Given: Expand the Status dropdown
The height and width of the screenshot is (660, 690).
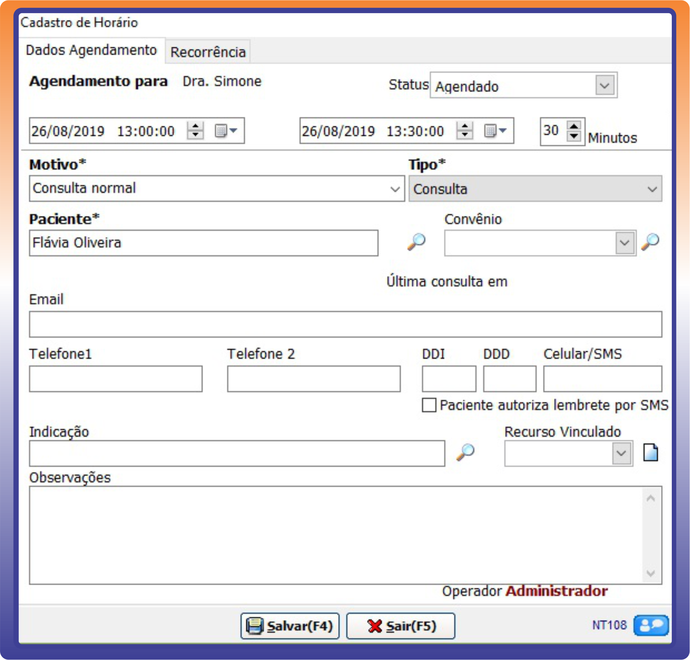Looking at the screenshot, I should pos(605,86).
